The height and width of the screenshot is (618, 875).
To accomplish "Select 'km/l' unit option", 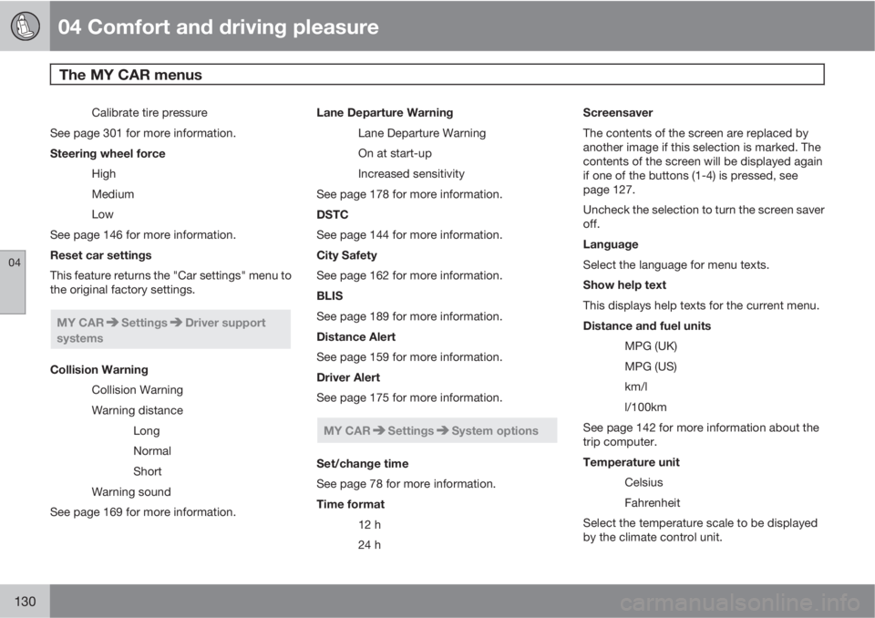I will (x=636, y=386).
